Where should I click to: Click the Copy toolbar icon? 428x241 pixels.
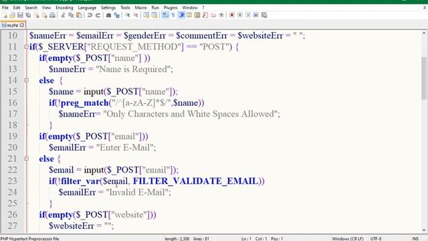click(x=71, y=15)
